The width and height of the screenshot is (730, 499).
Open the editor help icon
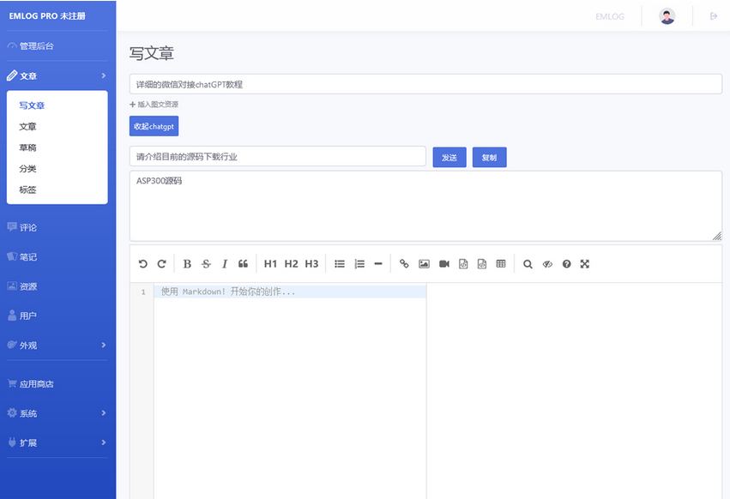click(x=567, y=264)
